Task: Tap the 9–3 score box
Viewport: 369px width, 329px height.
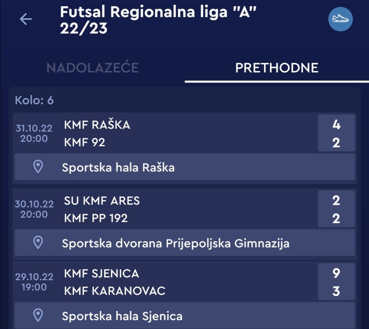Action: point(336,282)
